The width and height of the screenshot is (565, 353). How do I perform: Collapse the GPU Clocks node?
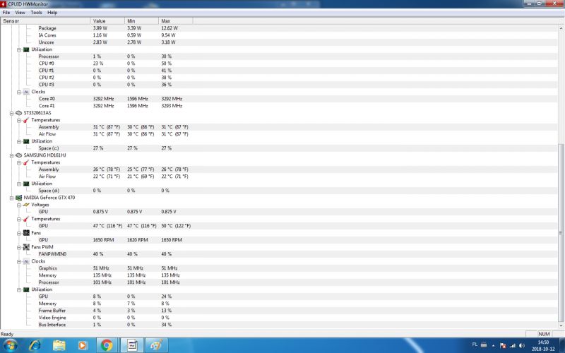click(19, 261)
